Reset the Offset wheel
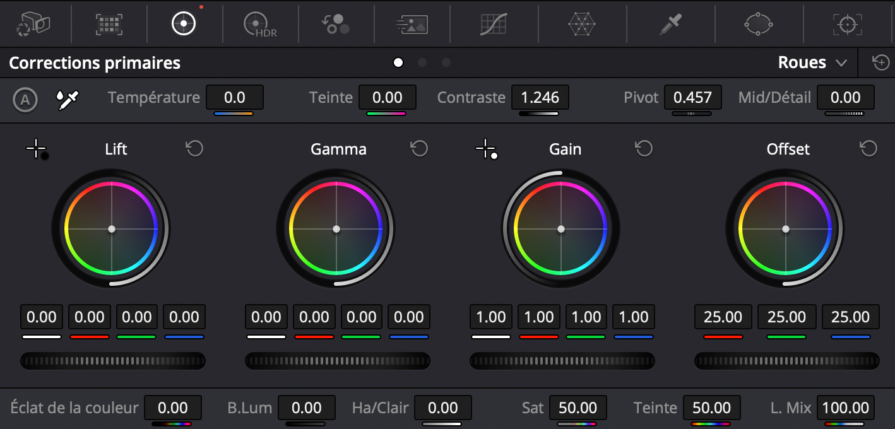The width and height of the screenshot is (895, 429). tap(868, 149)
